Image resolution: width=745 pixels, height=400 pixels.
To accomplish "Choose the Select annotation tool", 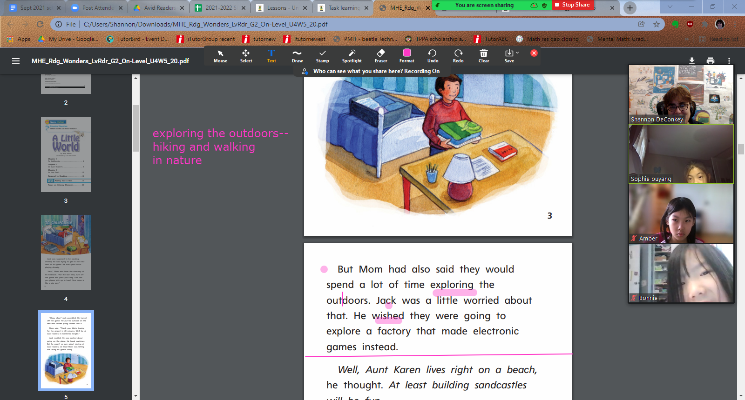I will pos(246,56).
